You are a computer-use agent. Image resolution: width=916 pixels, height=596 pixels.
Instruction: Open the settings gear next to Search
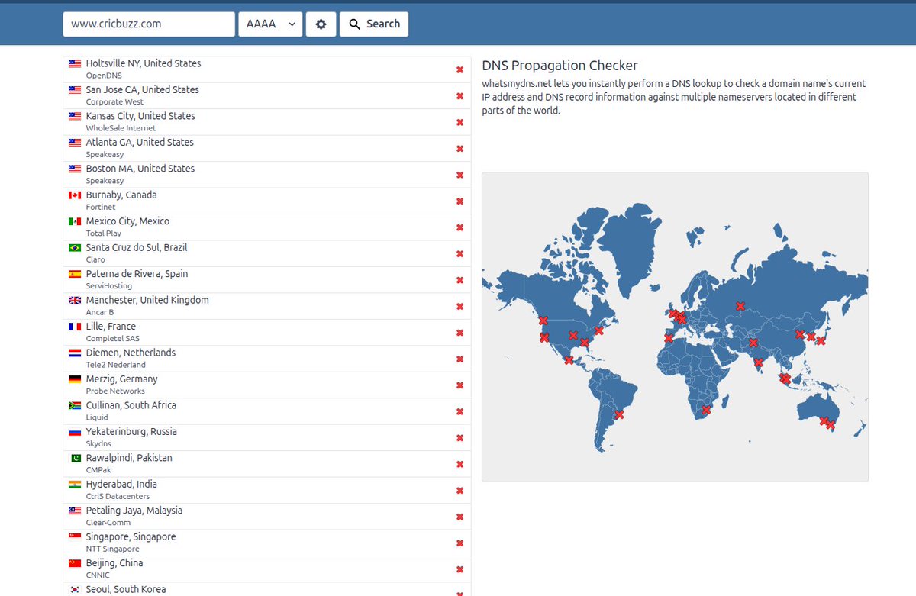(x=321, y=24)
